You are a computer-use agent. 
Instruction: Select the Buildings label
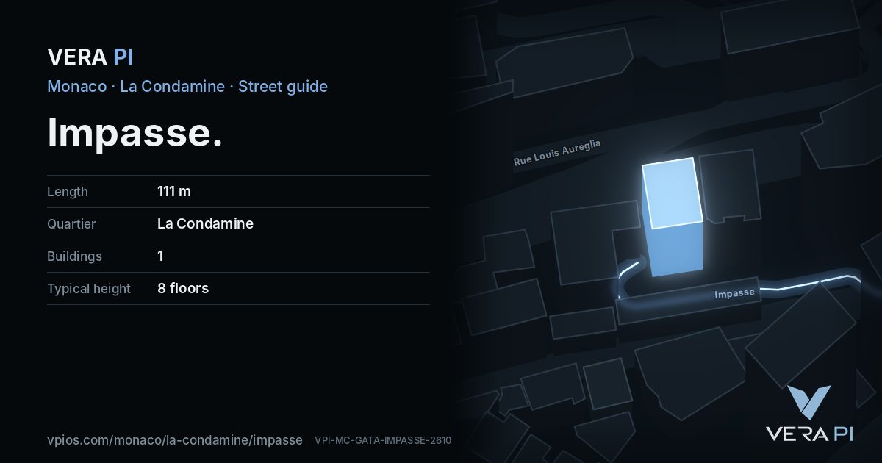point(74,256)
